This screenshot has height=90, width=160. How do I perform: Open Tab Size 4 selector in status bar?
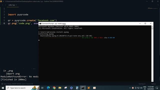point(142,84)
